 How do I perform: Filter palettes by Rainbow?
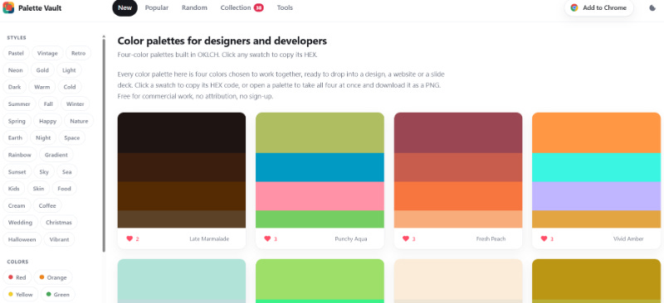20,155
